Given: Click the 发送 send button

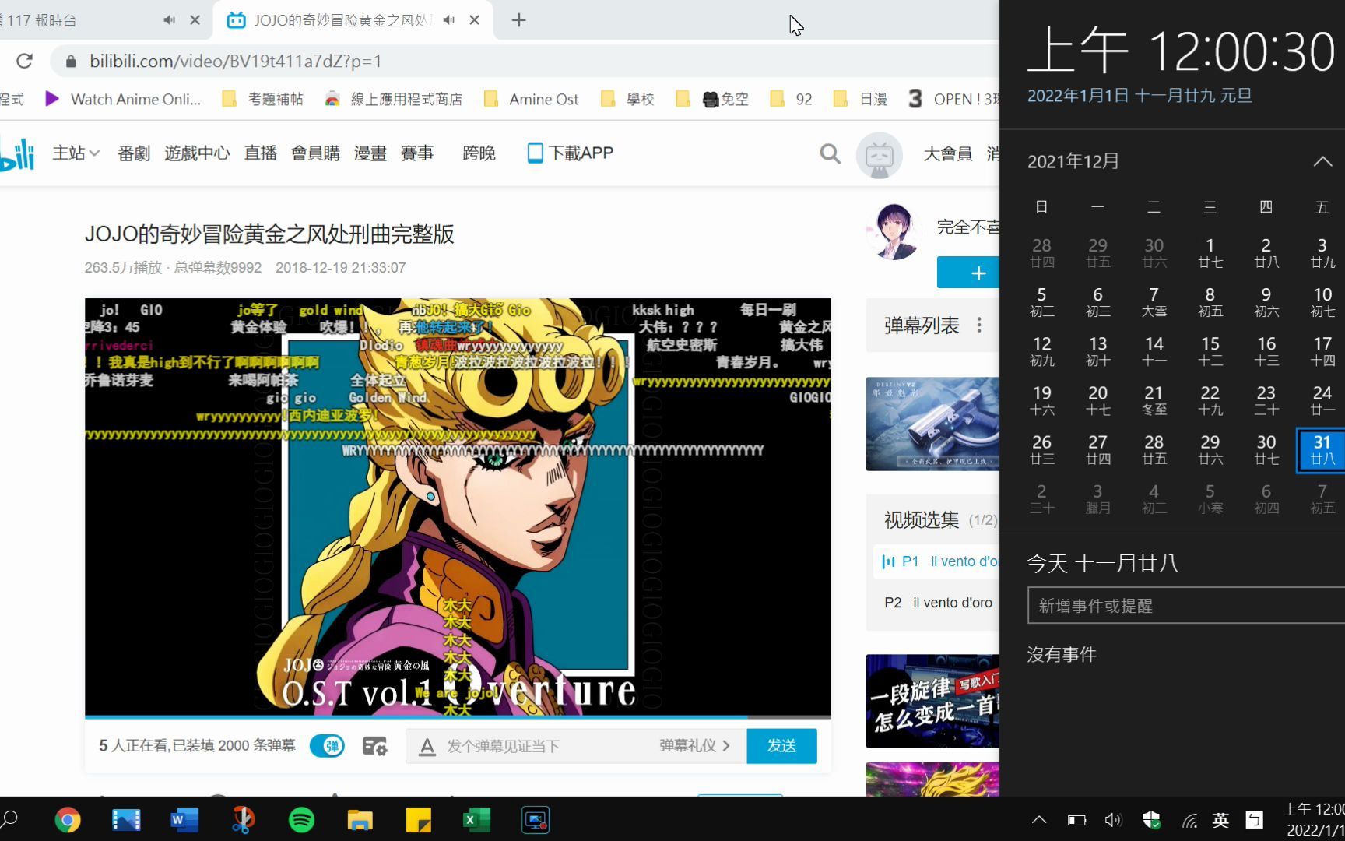Looking at the screenshot, I should [781, 746].
